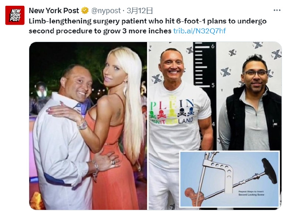Open the trib.al/N32Q7hf article link
Viewport: 284px width, 214px height.
[x=199, y=31]
